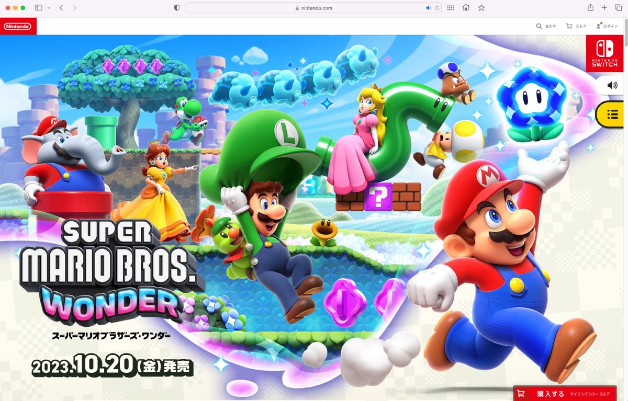The image size is (628, 401).
Task: Click the nintendo.com address bar
Action: pos(313,8)
